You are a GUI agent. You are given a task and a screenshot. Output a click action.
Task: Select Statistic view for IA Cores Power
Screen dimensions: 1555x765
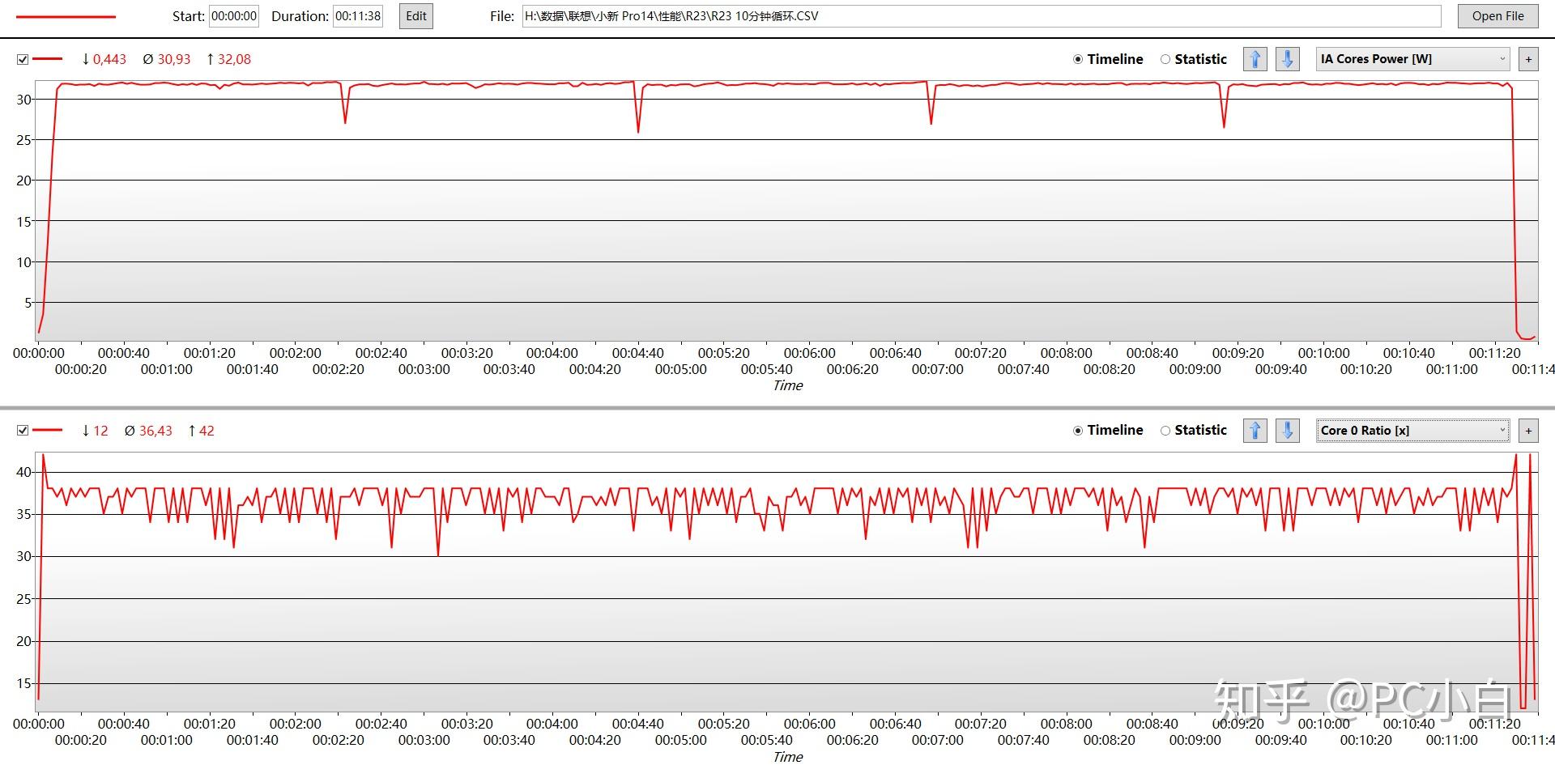click(x=1194, y=59)
